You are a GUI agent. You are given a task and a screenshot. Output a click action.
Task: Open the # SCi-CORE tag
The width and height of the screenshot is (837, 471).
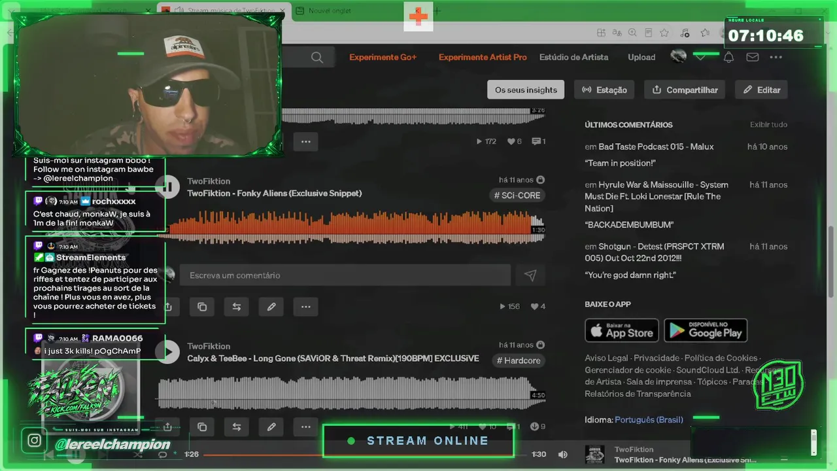coord(517,196)
